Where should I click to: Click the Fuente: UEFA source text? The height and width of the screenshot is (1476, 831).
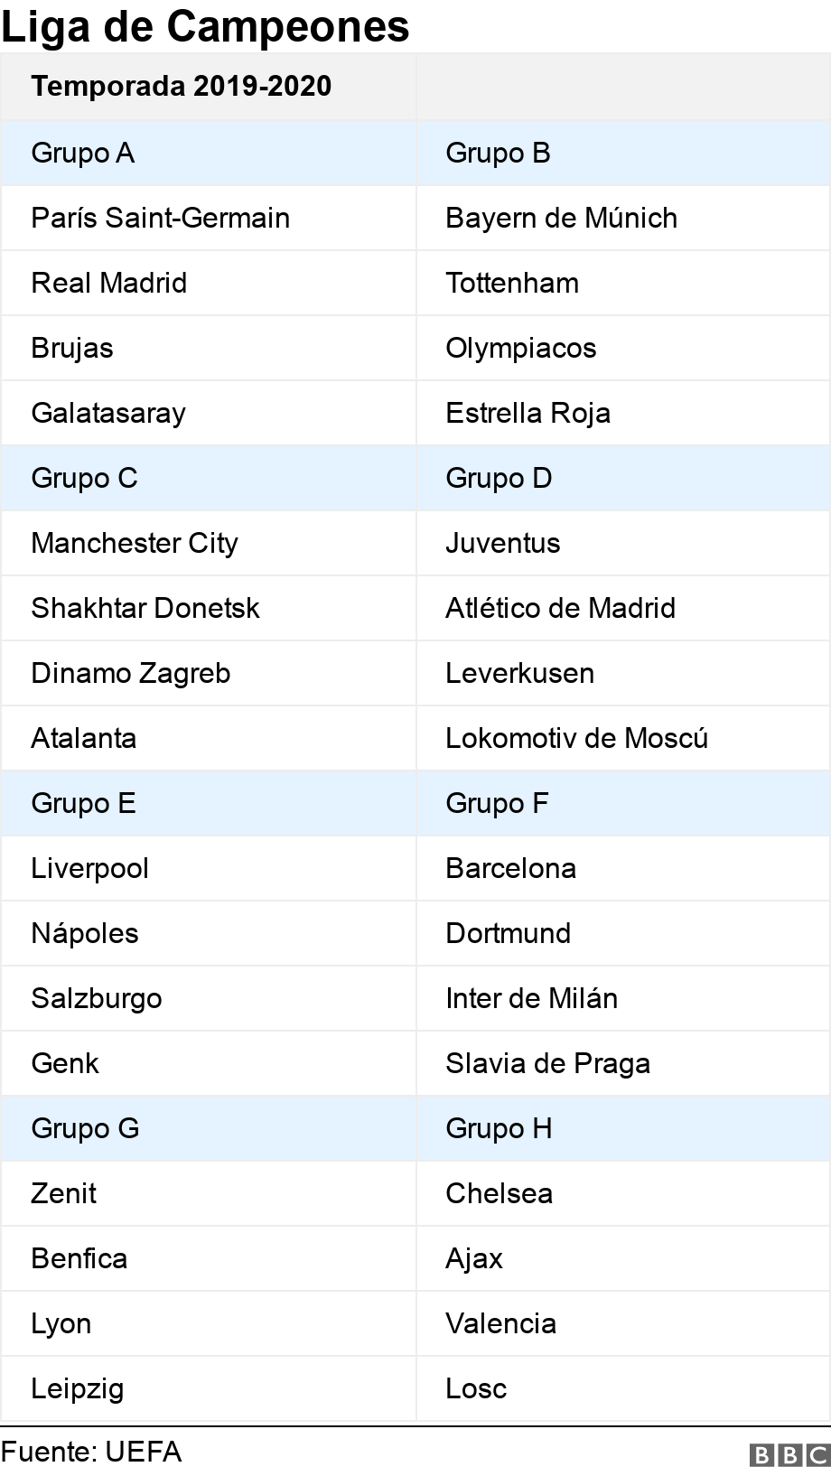tap(91, 1452)
